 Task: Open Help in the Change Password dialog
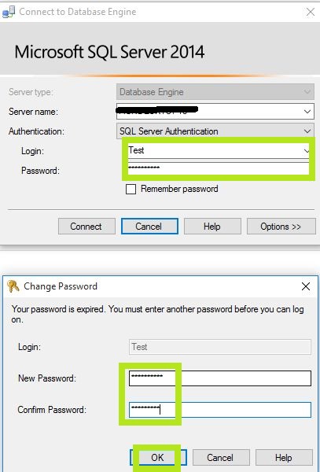click(284, 458)
